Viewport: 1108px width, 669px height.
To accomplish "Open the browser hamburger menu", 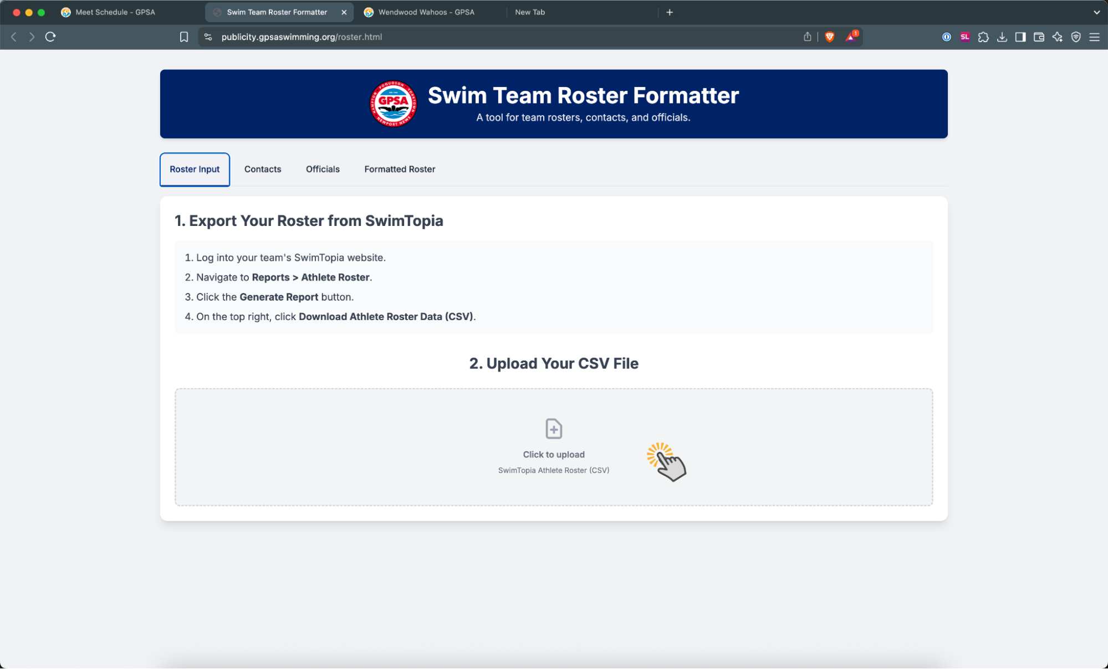I will 1094,37.
